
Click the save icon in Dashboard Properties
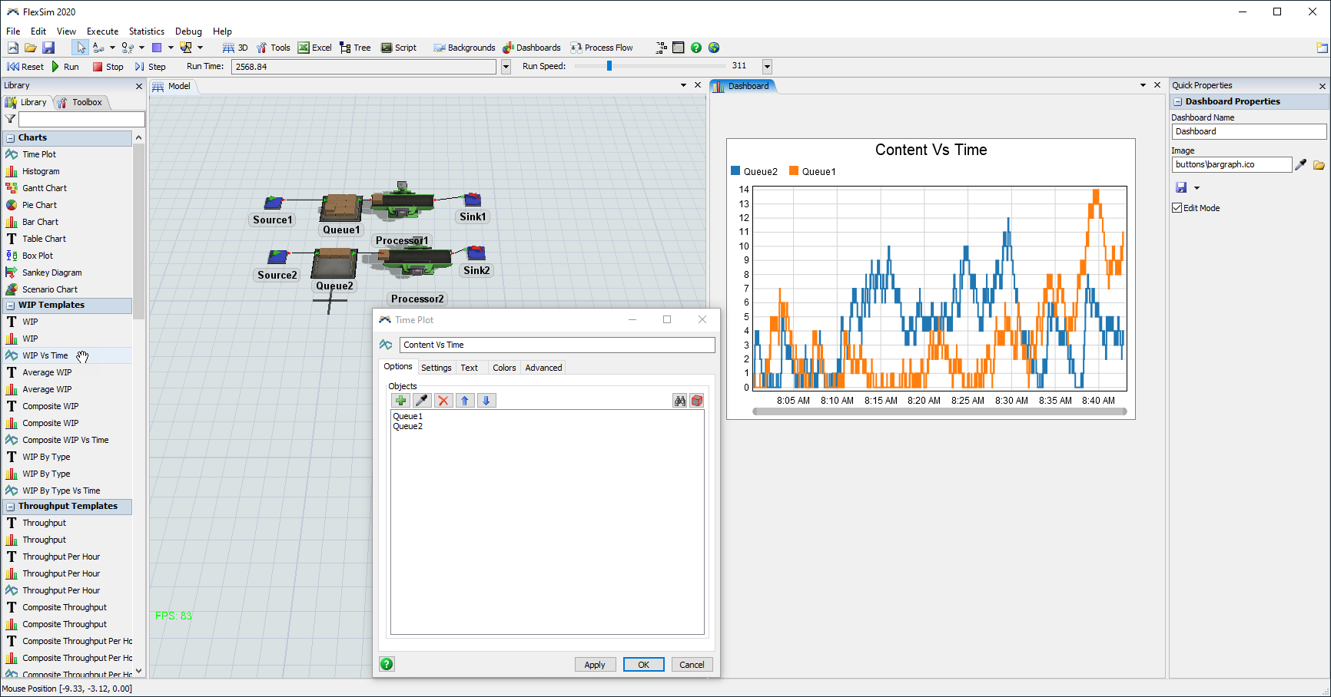pyautogui.click(x=1181, y=187)
